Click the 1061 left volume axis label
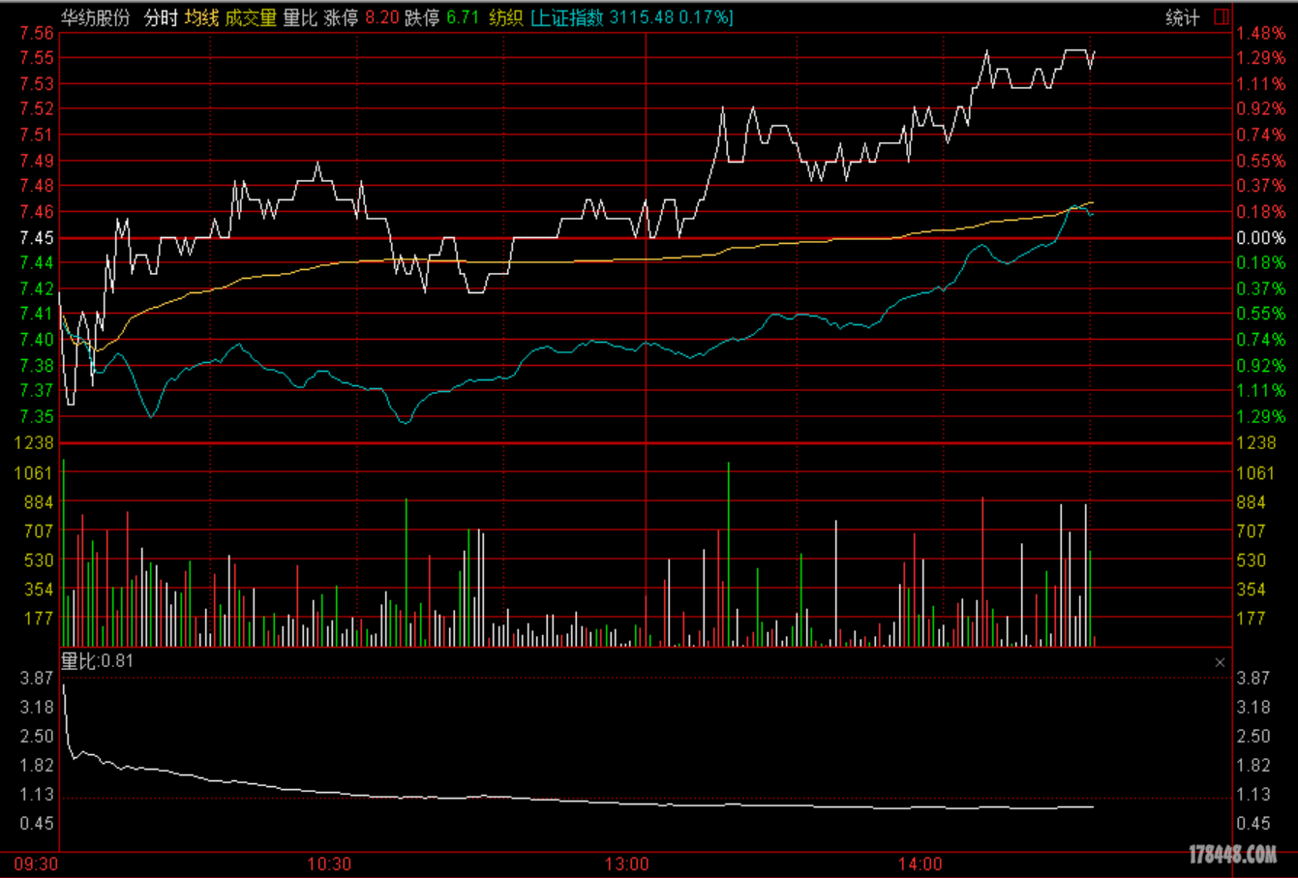Viewport: 1298px width, 878px height. pyautogui.click(x=34, y=473)
